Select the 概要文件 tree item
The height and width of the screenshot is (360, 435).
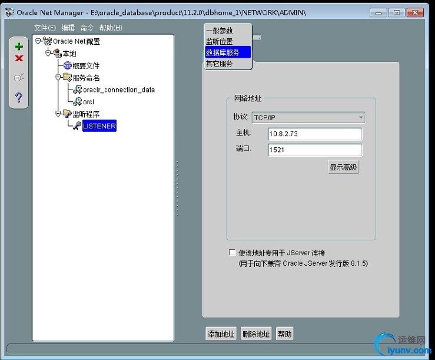pos(86,65)
